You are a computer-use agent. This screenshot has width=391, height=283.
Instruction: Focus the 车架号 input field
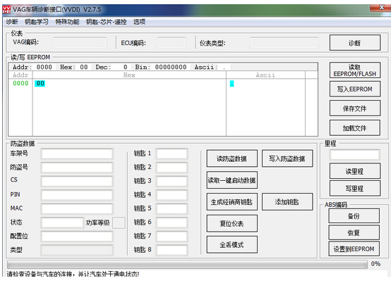77,154
